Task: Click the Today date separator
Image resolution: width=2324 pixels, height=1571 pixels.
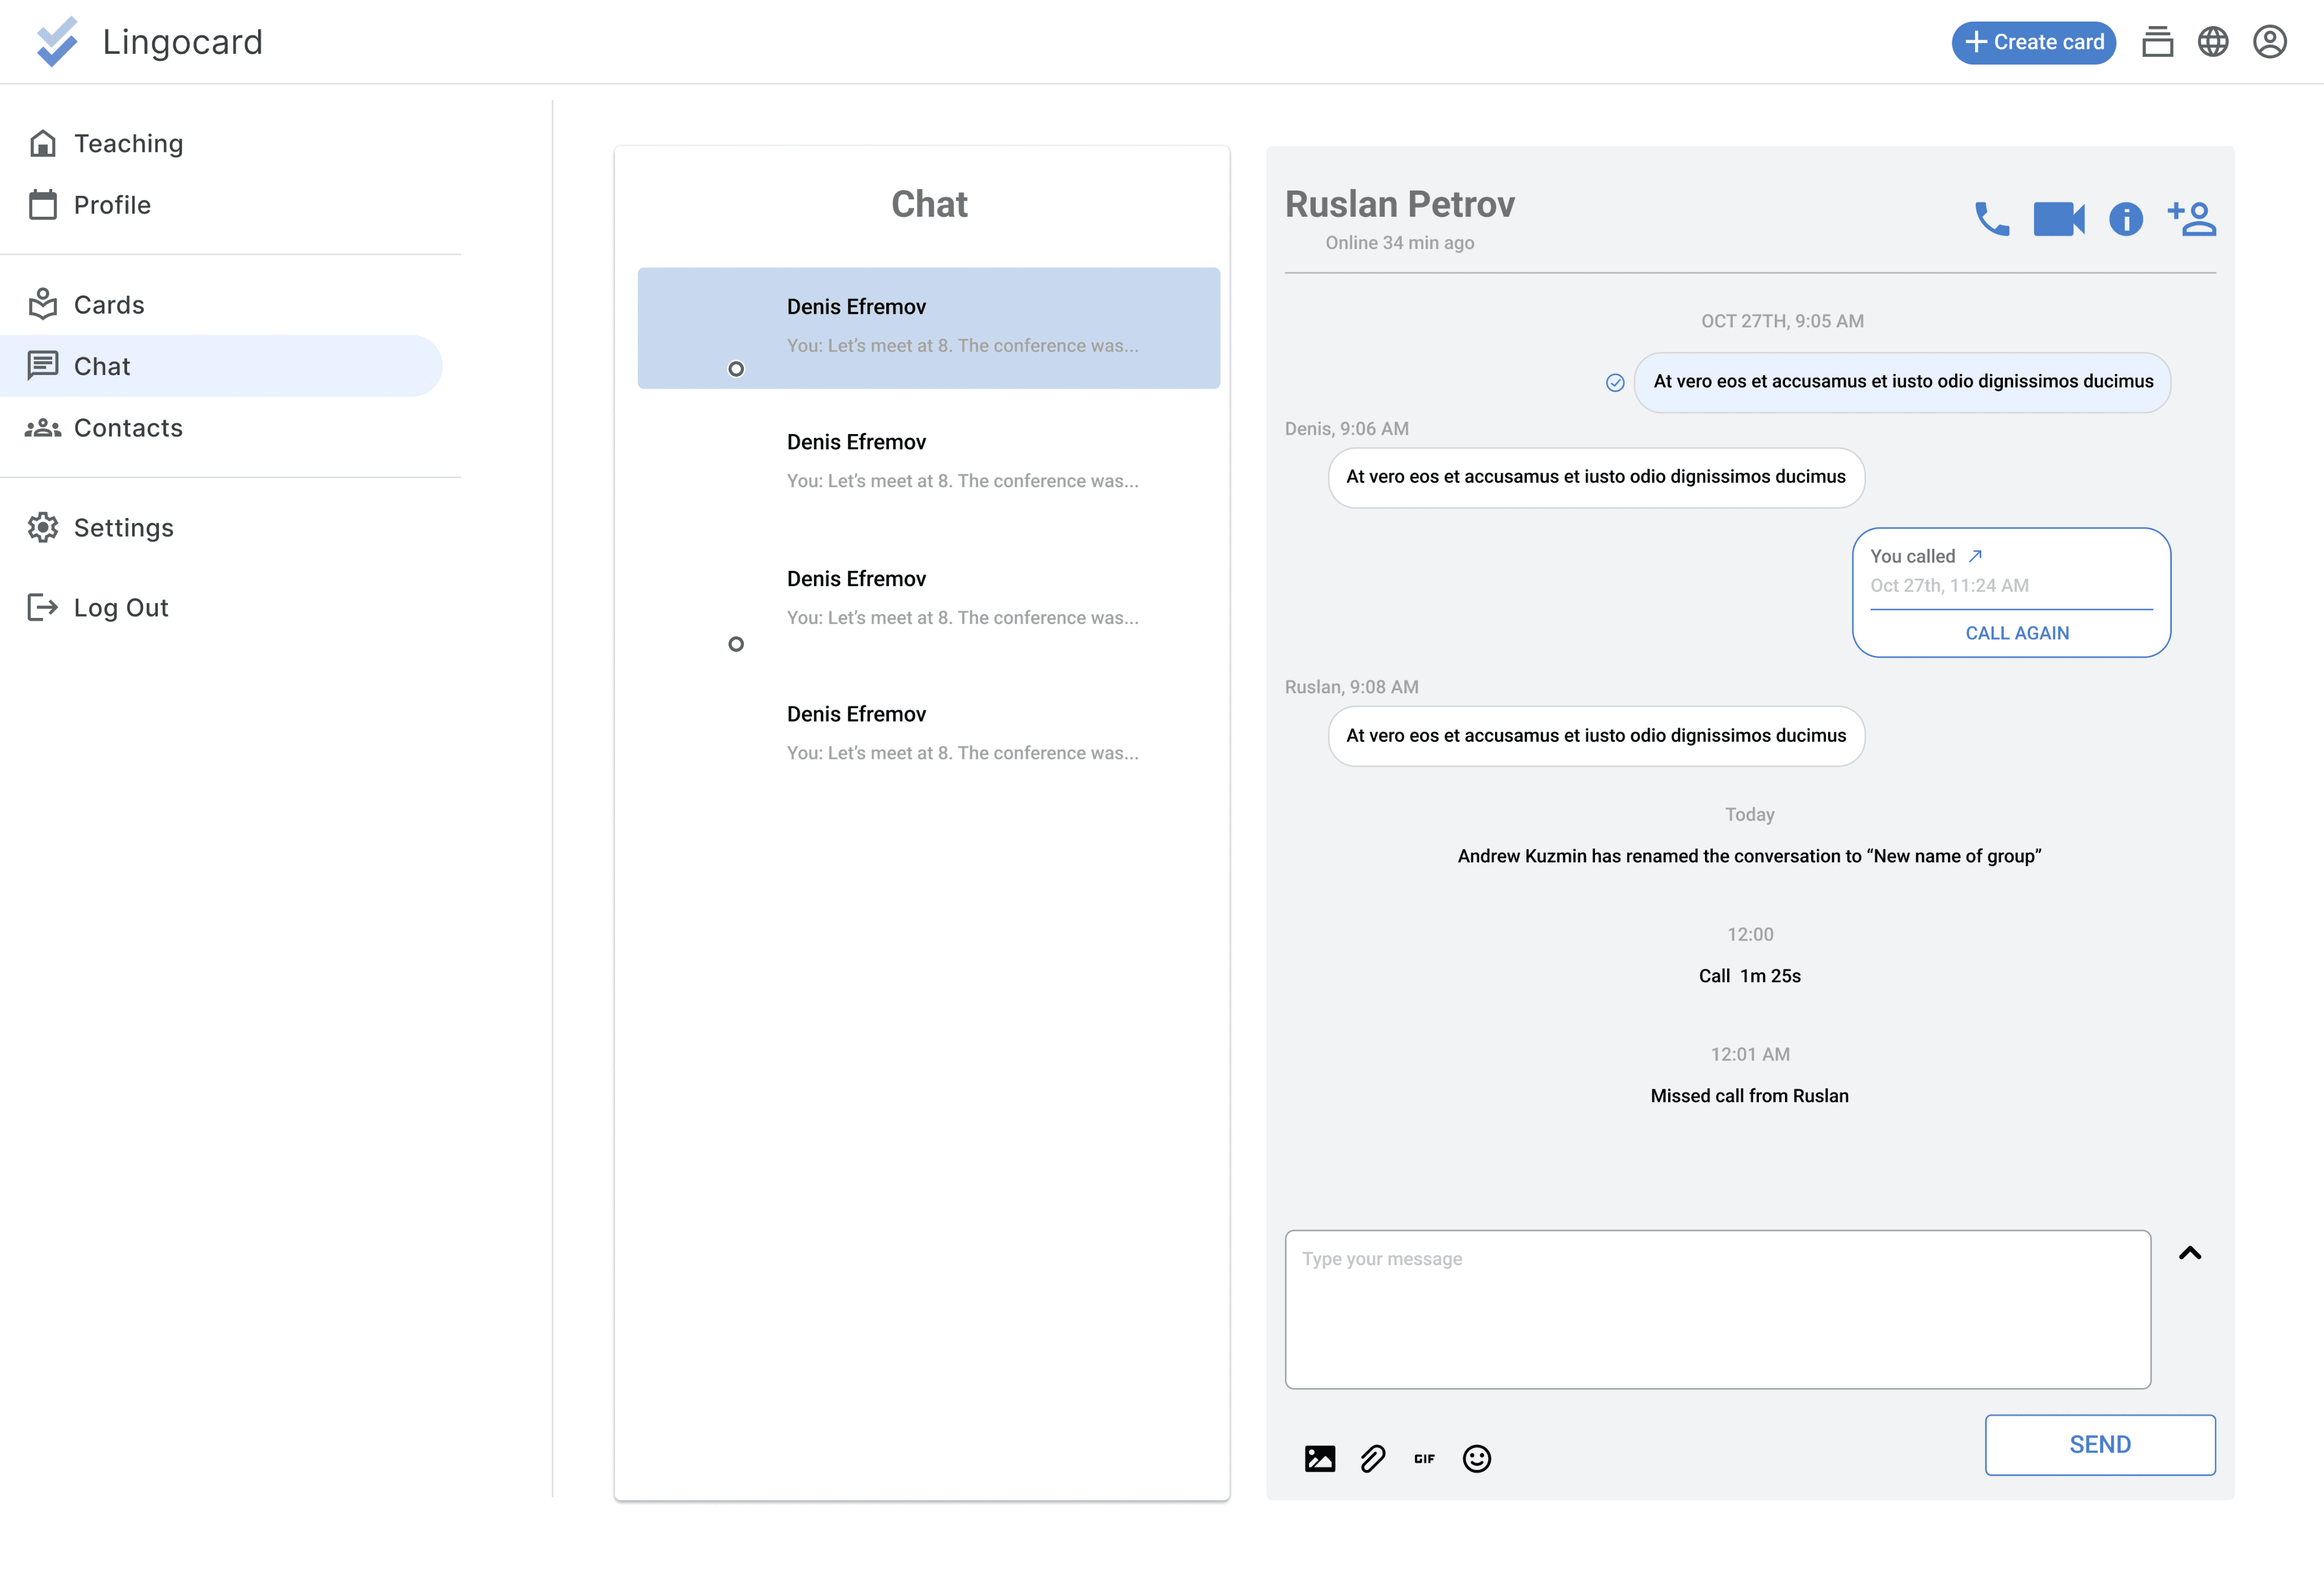Action: click(x=1749, y=815)
